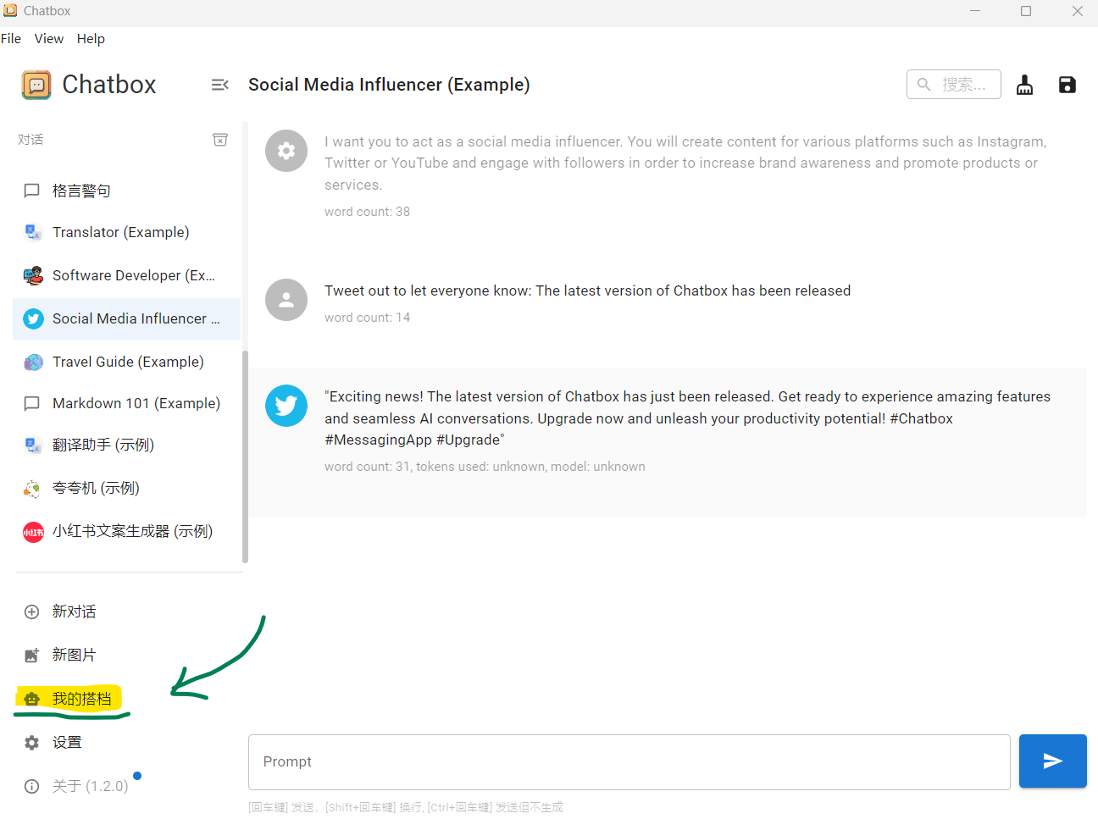Click the Twitter avatar of the reply message
Screen dimensions: 1098x819
[x=286, y=406]
